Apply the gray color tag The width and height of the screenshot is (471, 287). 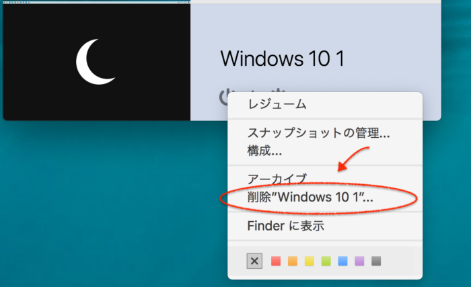coord(376,261)
